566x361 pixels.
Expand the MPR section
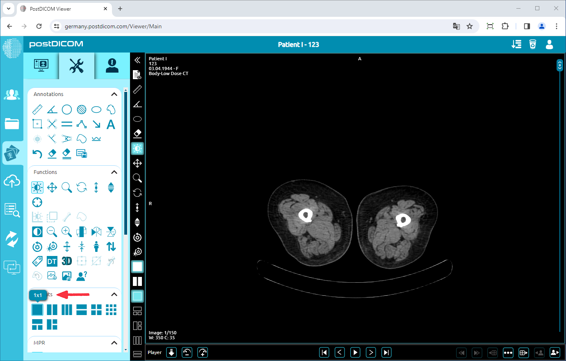point(114,343)
